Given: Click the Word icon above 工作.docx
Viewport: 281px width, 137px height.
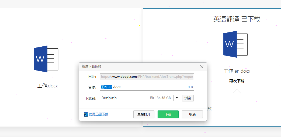Looking at the screenshot, I should pyautogui.click(x=46, y=59).
